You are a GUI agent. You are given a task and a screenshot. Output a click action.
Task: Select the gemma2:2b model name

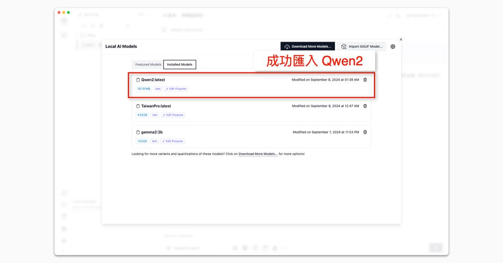[152, 132]
